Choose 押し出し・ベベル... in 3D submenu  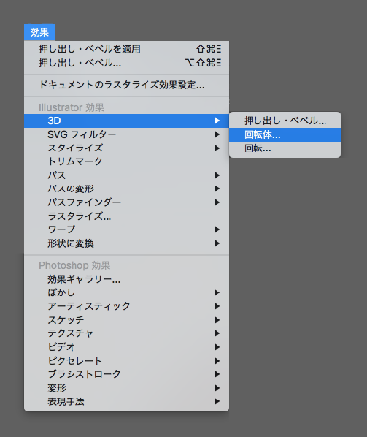(x=285, y=121)
